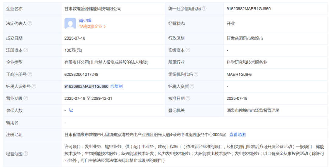Copy the taxpayer ID with 复制 button
This screenshot has height=168, width=329.
click(x=117, y=86)
